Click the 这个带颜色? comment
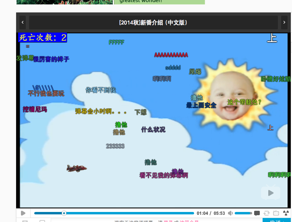 tap(244, 102)
